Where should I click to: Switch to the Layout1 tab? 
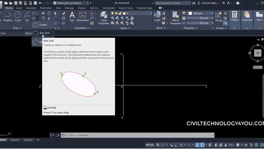(x=15, y=140)
